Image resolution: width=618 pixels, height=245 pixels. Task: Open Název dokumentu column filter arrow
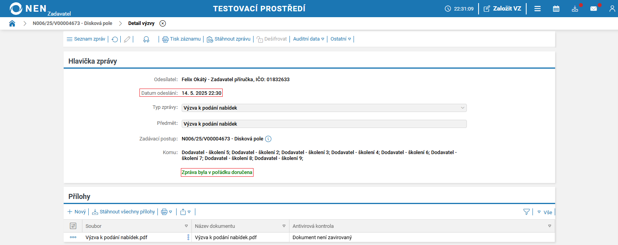(284, 226)
